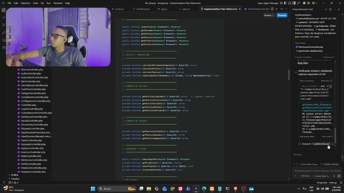Open the chat history icon

330,9
